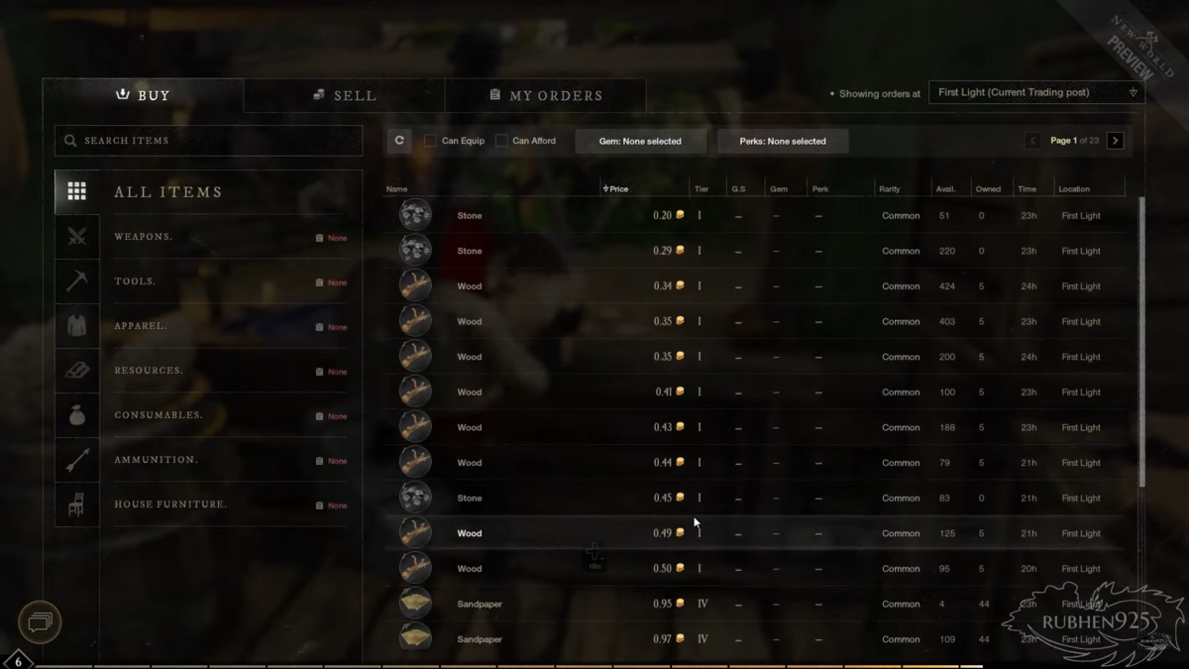This screenshot has width=1189, height=669.
Task: Switch to the Sell tab
Action: pos(344,95)
